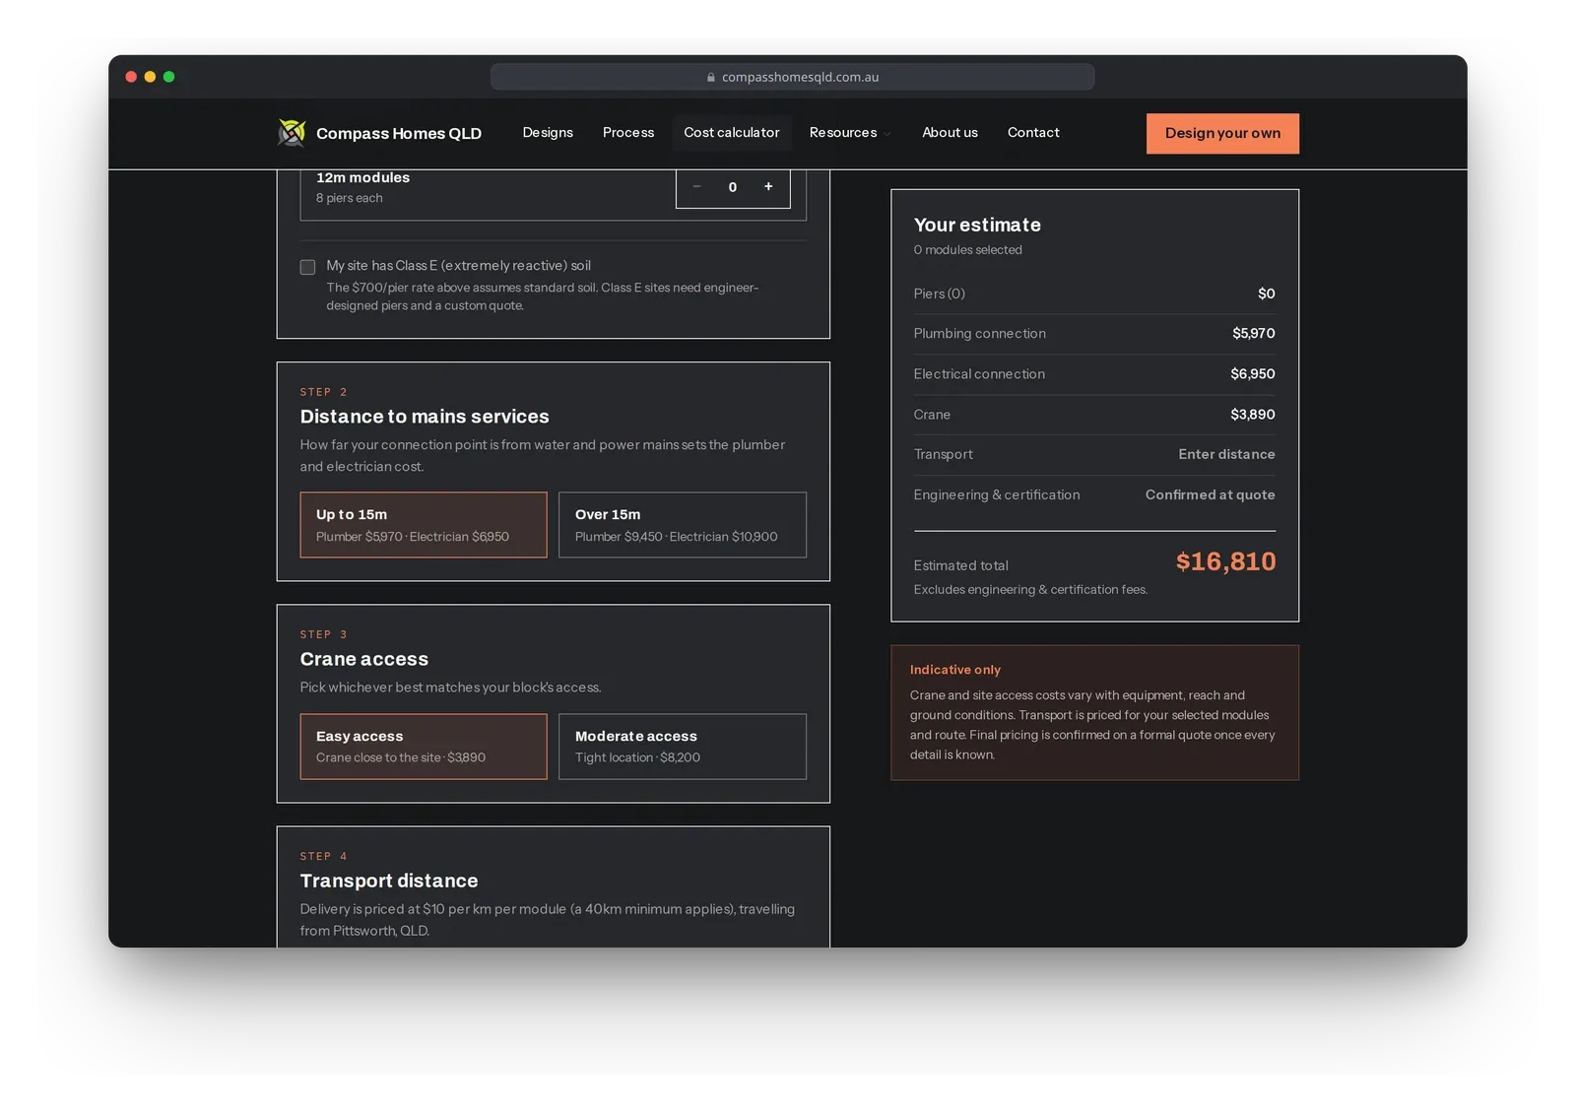Select the 'Up to 15m' services option

pos(424,525)
